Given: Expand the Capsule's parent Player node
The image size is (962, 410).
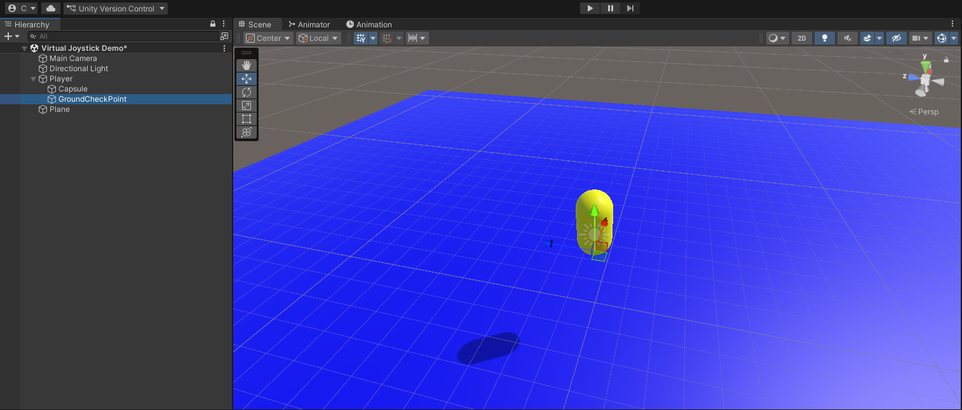Looking at the screenshot, I should coord(33,78).
